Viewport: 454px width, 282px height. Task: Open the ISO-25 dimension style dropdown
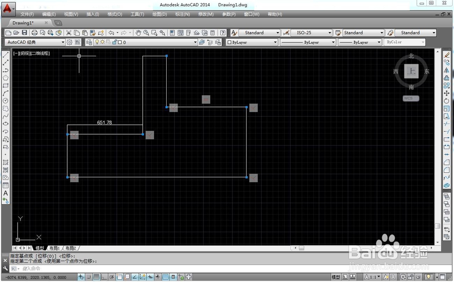(311, 33)
